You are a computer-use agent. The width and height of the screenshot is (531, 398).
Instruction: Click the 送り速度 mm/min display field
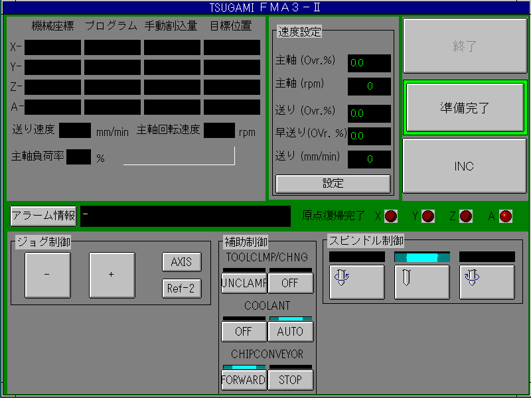tap(75, 130)
